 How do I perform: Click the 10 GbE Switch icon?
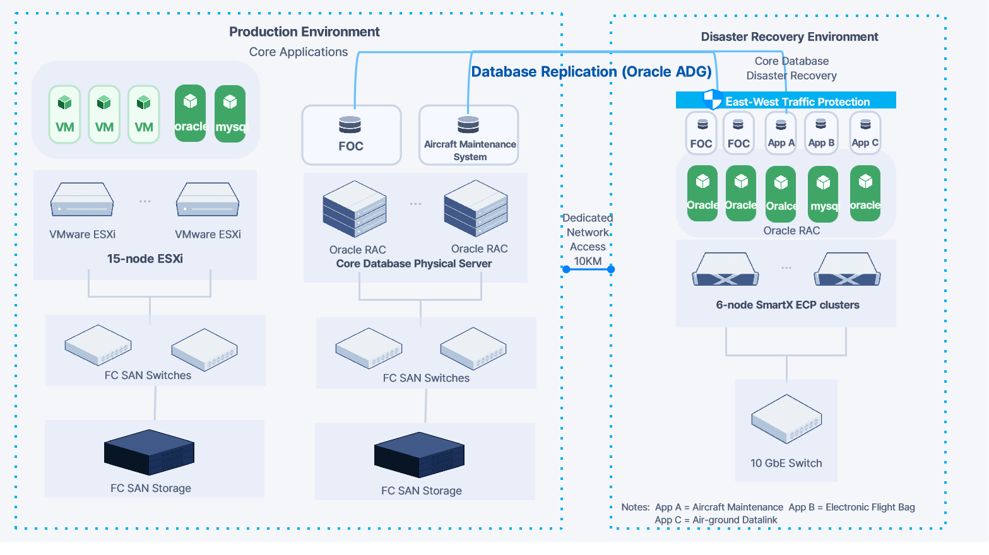point(786,418)
